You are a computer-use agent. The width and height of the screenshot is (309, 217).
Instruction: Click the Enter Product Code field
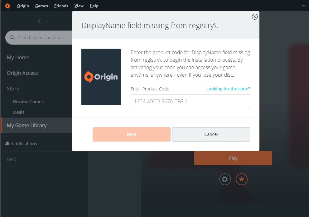click(190, 101)
